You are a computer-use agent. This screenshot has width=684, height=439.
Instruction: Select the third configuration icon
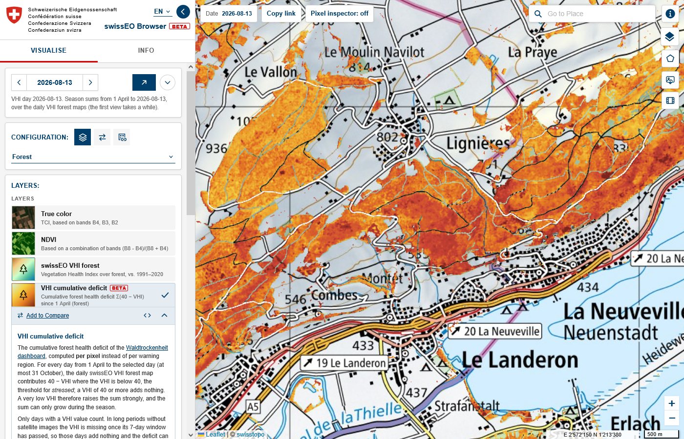pos(122,137)
